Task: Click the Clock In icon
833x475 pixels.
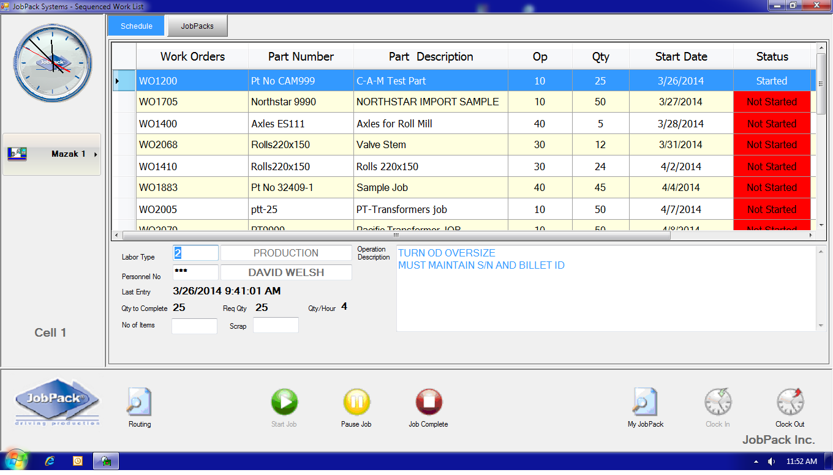Action: 718,402
